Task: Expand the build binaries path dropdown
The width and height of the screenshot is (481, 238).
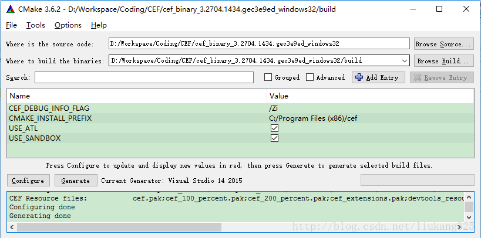Action: 404,60
